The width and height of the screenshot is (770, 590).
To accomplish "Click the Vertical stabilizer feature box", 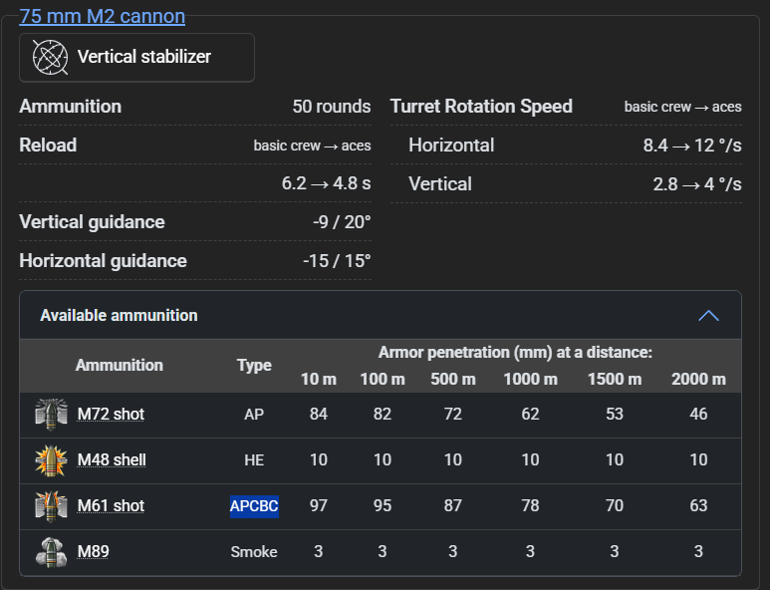I will 136,58.
